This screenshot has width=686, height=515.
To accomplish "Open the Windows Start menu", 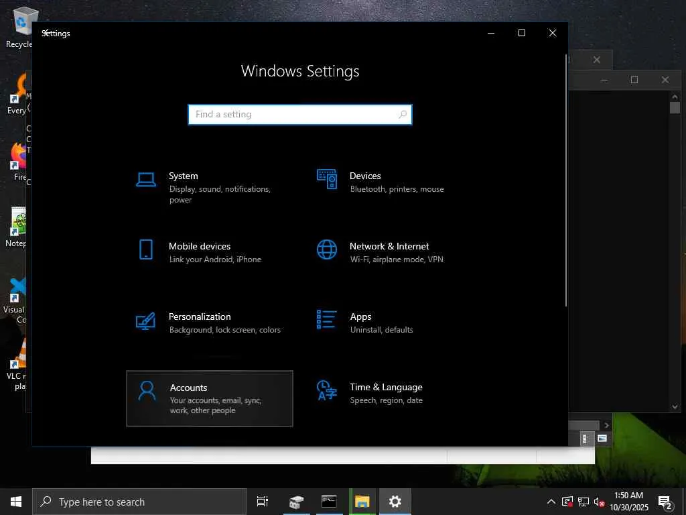I will pos(16,502).
